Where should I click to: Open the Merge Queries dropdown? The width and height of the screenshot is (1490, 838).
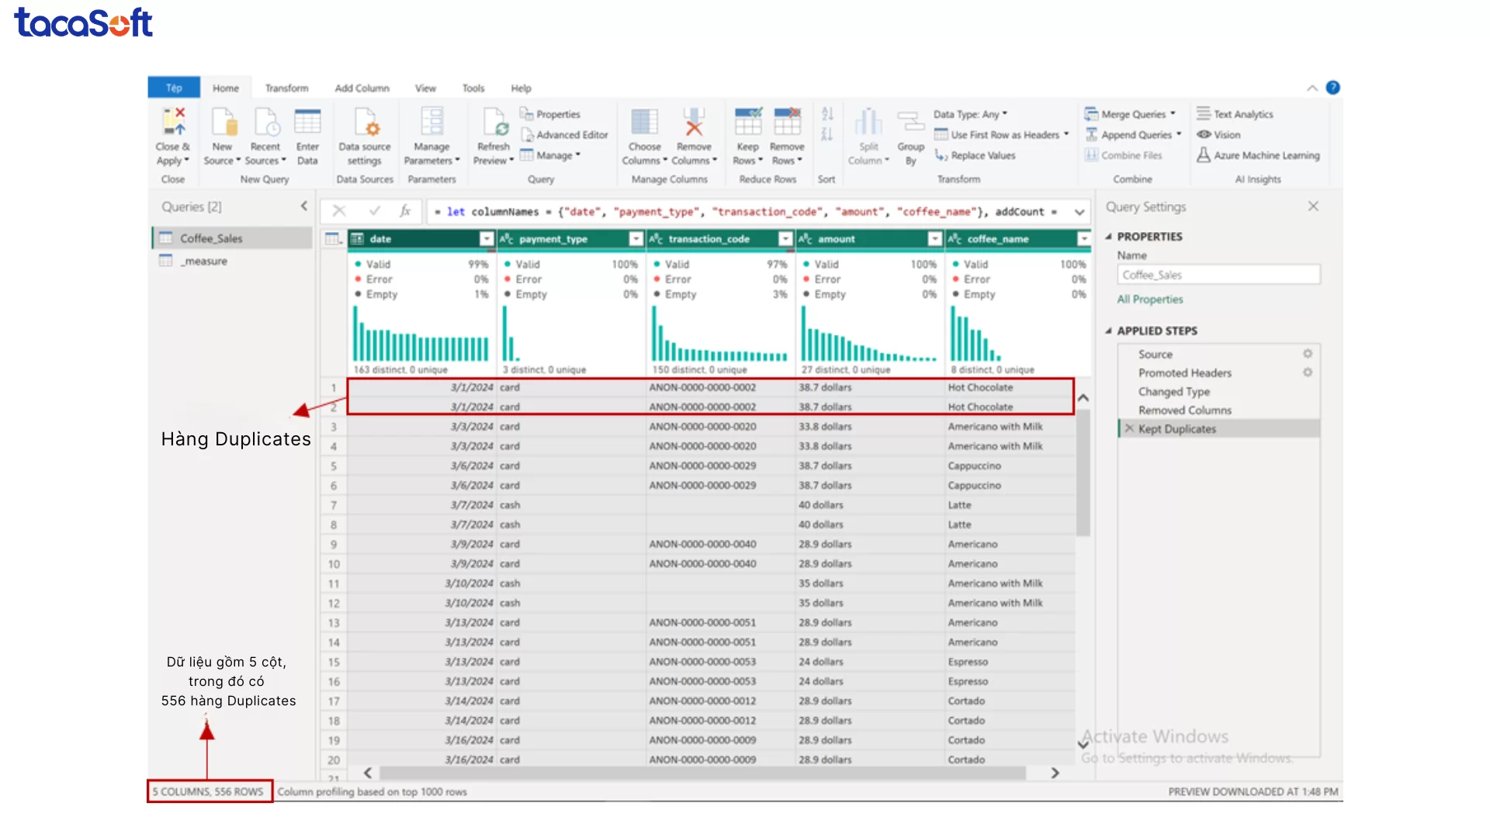tap(1130, 114)
